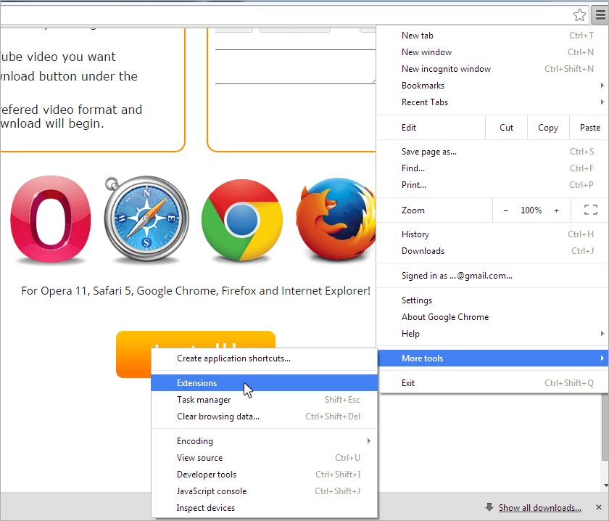Open the Chrome hamburger menu button

click(600, 15)
